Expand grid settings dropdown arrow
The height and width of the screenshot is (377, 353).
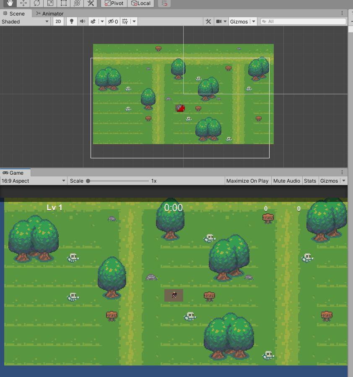point(134,22)
